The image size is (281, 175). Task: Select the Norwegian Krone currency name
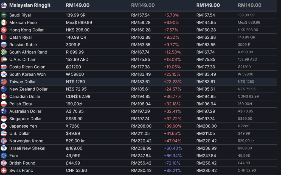(26, 141)
